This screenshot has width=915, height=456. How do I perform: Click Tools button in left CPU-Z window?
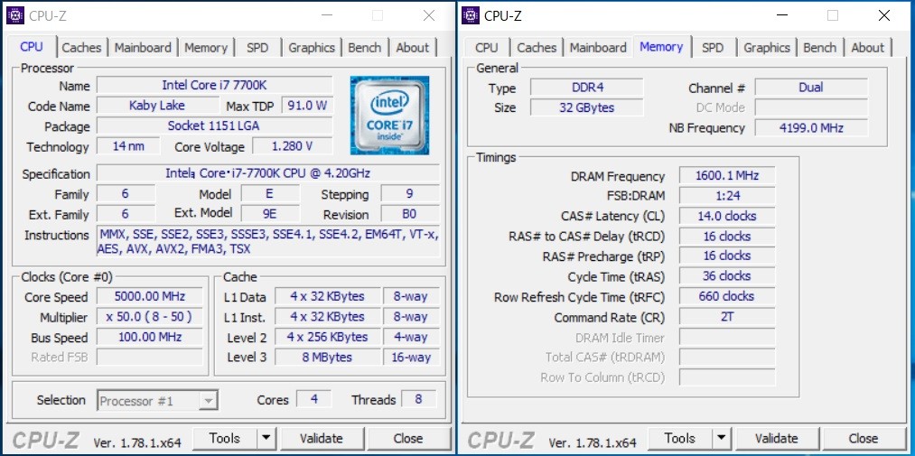[x=225, y=438]
